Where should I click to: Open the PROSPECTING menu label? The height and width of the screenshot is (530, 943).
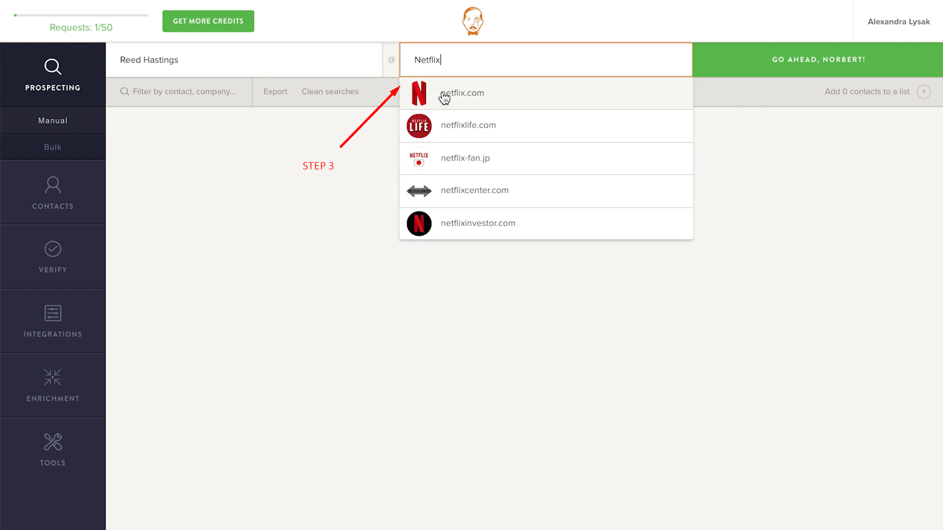[52, 88]
